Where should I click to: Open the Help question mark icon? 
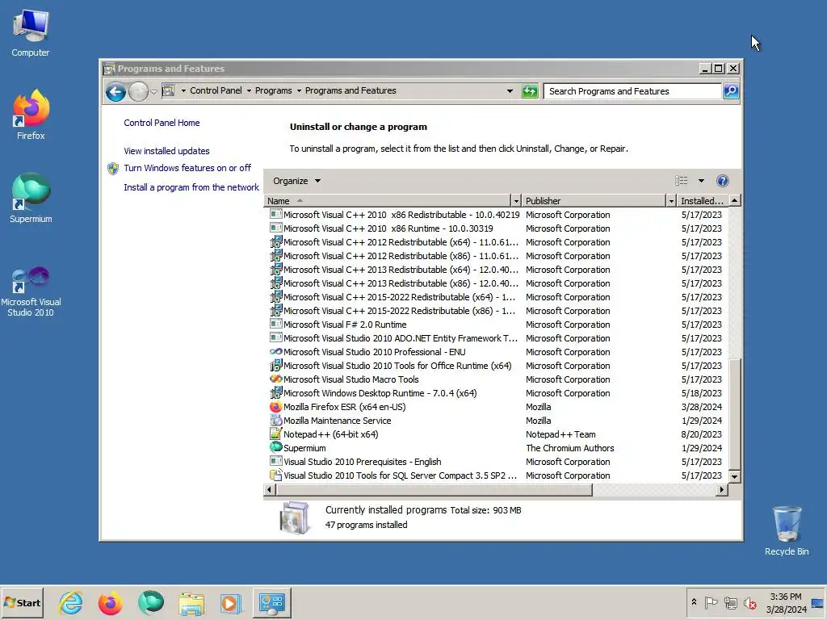(723, 181)
